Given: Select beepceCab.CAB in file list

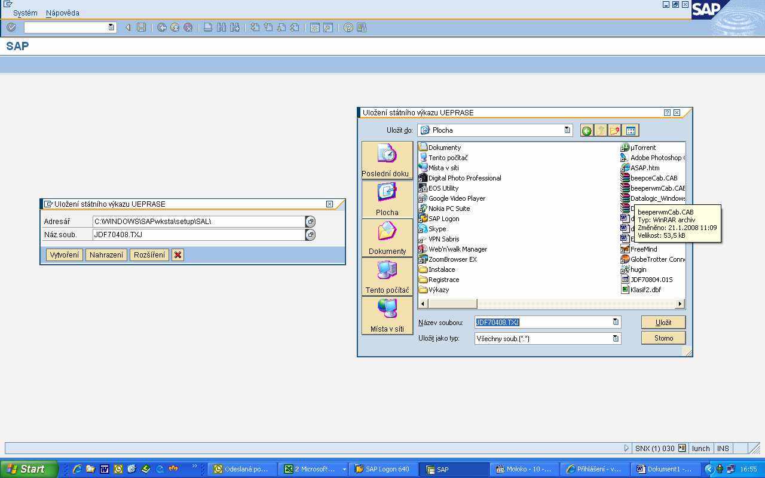Looking at the screenshot, I should point(648,178).
